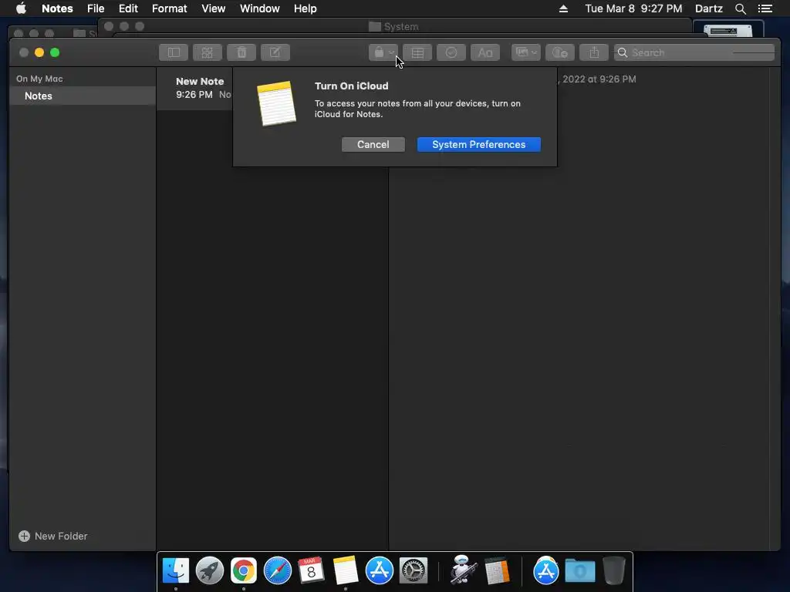Switch to gallery view in Notes toolbar
The height and width of the screenshot is (592, 790).
click(207, 52)
